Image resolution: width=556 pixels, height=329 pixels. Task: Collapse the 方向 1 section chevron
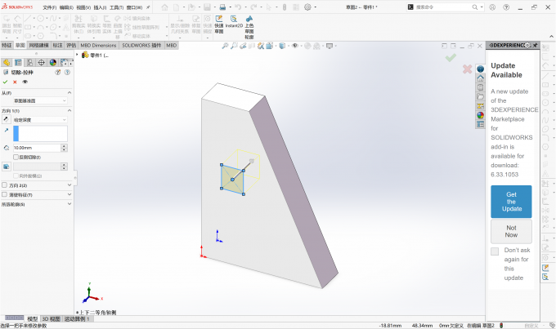click(69, 111)
